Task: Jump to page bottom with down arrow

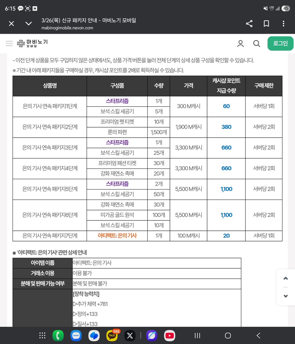Action: (286, 296)
